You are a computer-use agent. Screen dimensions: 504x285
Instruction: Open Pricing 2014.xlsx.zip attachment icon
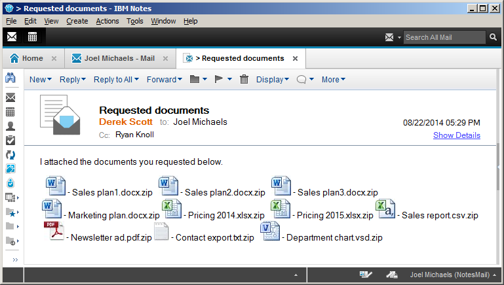pyautogui.click(x=171, y=209)
